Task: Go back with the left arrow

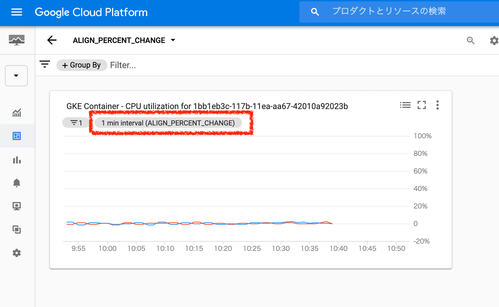Action: tap(52, 40)
